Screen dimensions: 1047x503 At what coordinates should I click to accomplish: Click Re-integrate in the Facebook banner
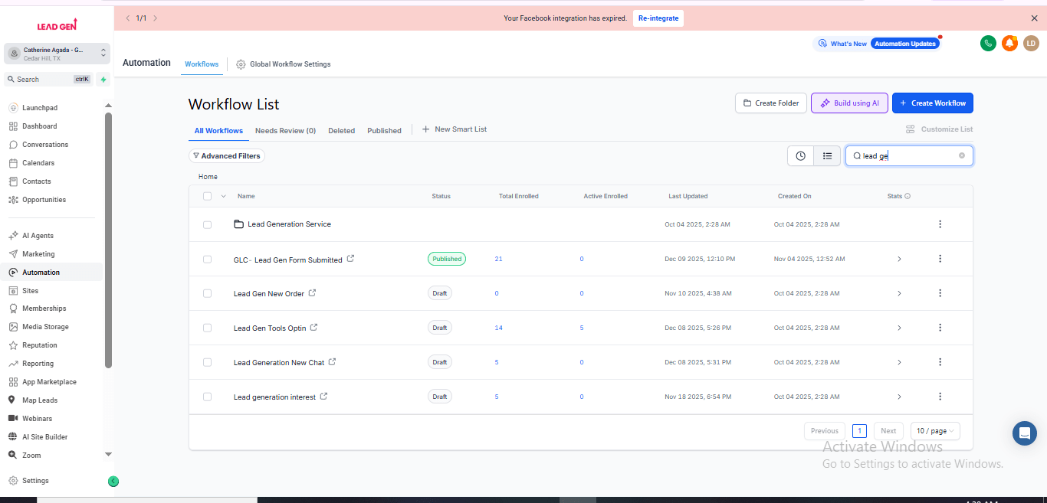click(x=658, y=18)
